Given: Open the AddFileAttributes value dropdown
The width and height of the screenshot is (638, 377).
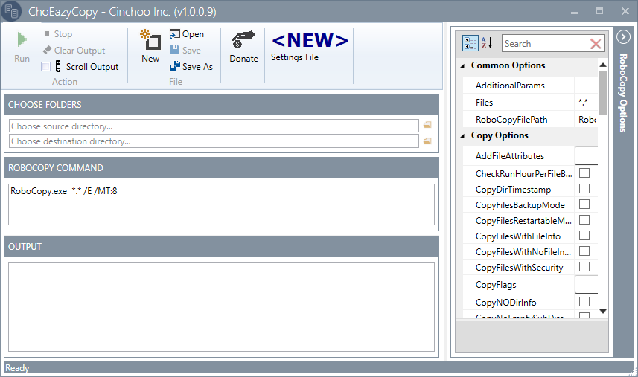Looking at the screenshot, I should (x=587, y=156).
